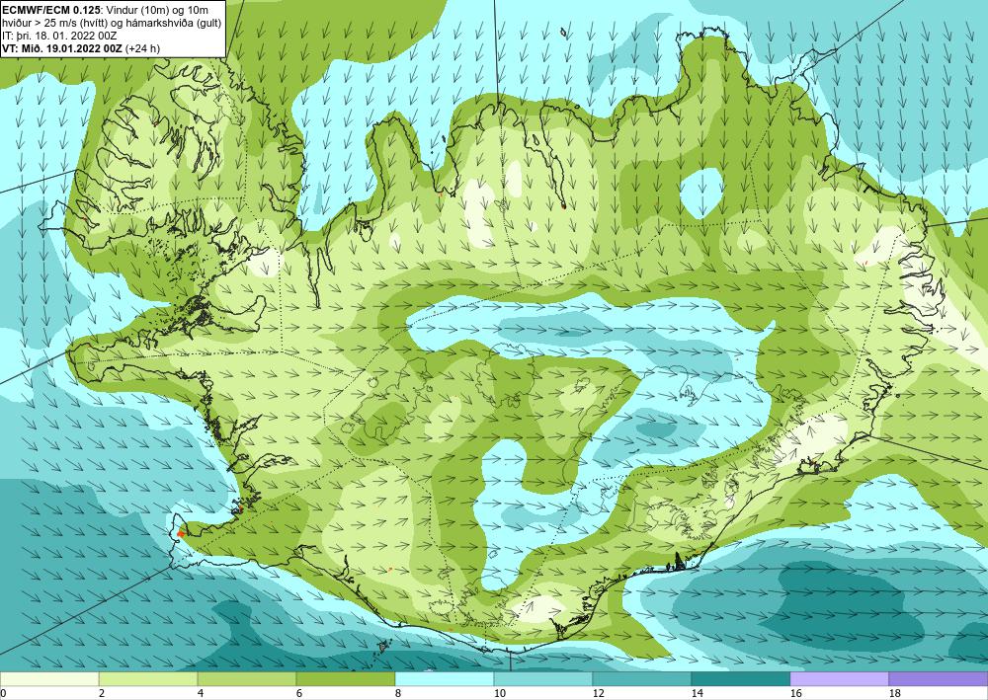Click the 8–10 m/s light cyan swatch
The image size is (988, 700).
coord(445,679)
